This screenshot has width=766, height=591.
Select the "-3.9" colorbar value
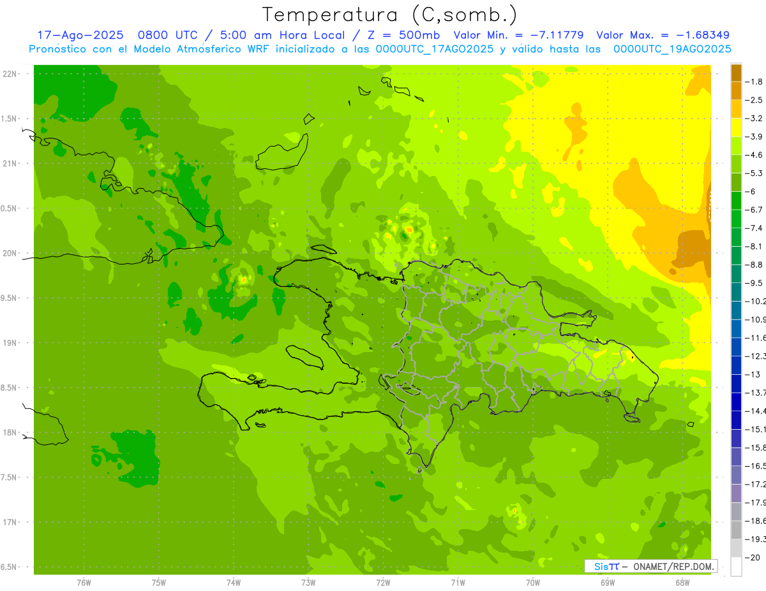click(x=755, y=136)
